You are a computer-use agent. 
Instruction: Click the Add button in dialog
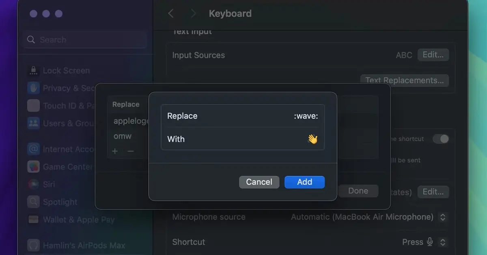[x=304, y=182]
